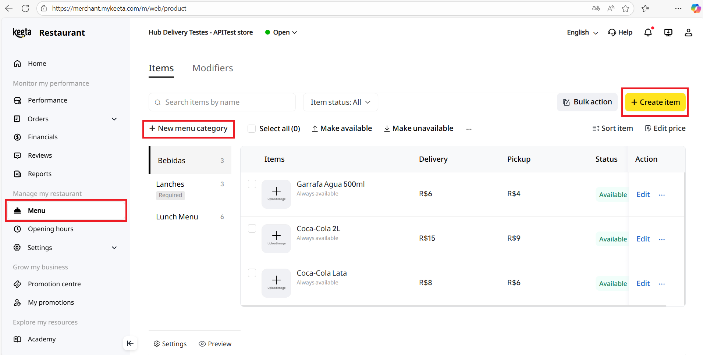
Task: Collapse sidebar with the arrow icon
Action: click(130, 343)
